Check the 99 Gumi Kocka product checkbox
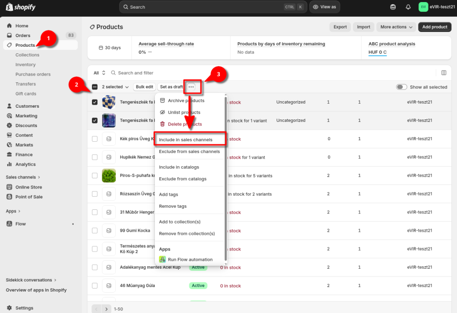Viewport: 457px width, 313px height. 95,231
